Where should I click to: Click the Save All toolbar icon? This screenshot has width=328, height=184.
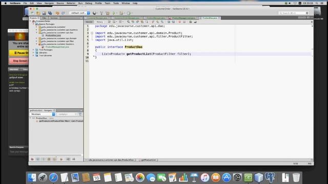50,13
